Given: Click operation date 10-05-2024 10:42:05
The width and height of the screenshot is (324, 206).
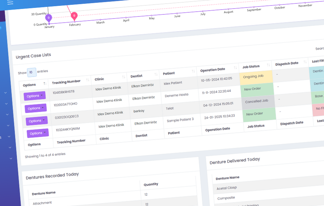Looking at the screenshot, I should [x=216, y=79].
